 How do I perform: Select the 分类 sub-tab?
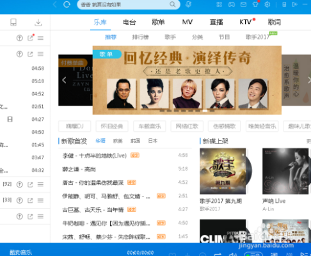[x=197, y=37]
